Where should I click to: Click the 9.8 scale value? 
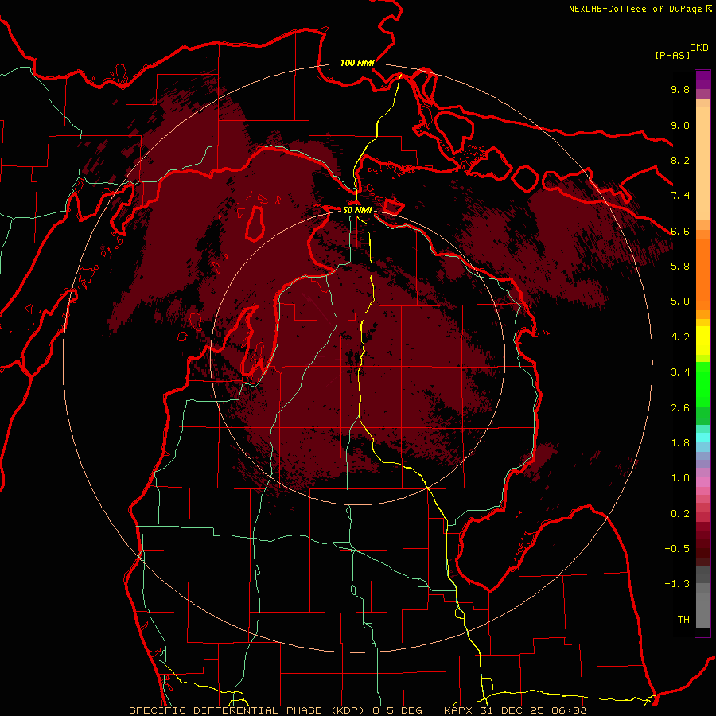680,90
